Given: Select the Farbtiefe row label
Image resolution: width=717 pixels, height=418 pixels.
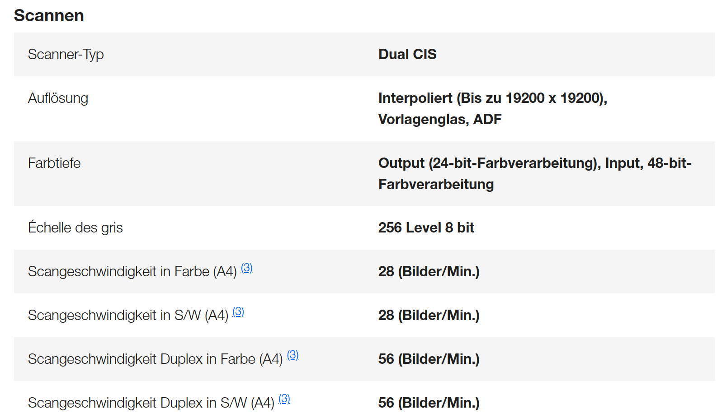Looking at the screenshot, I should 54,163.
